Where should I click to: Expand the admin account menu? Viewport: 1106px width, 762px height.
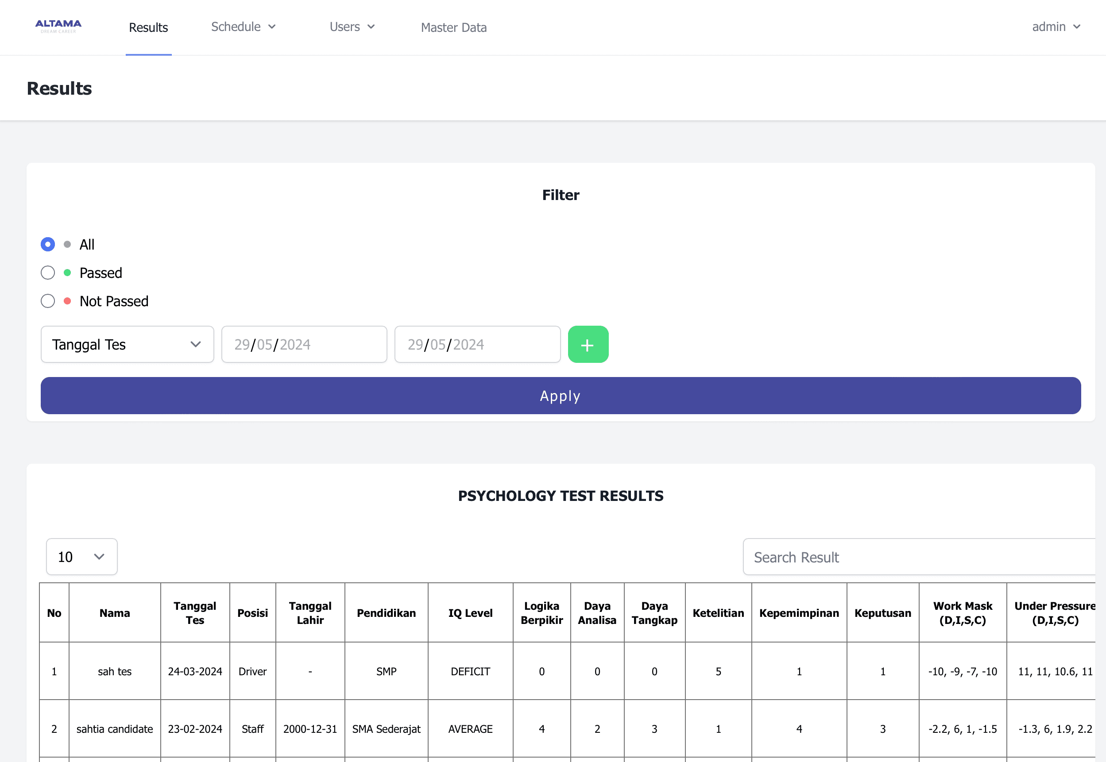[x=1049, y=27]
